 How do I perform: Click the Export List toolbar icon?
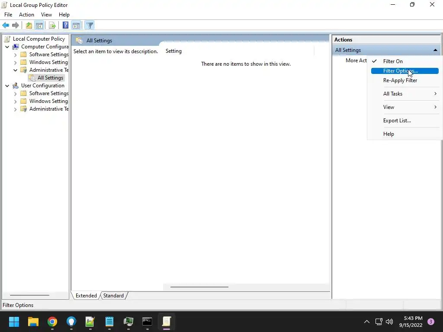pyautogui.click(x=52, y=26)
